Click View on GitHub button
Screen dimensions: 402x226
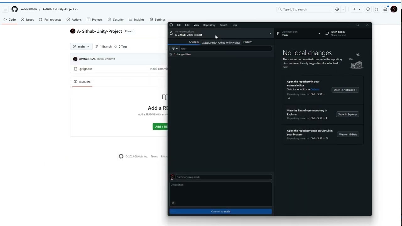point(348,134)
